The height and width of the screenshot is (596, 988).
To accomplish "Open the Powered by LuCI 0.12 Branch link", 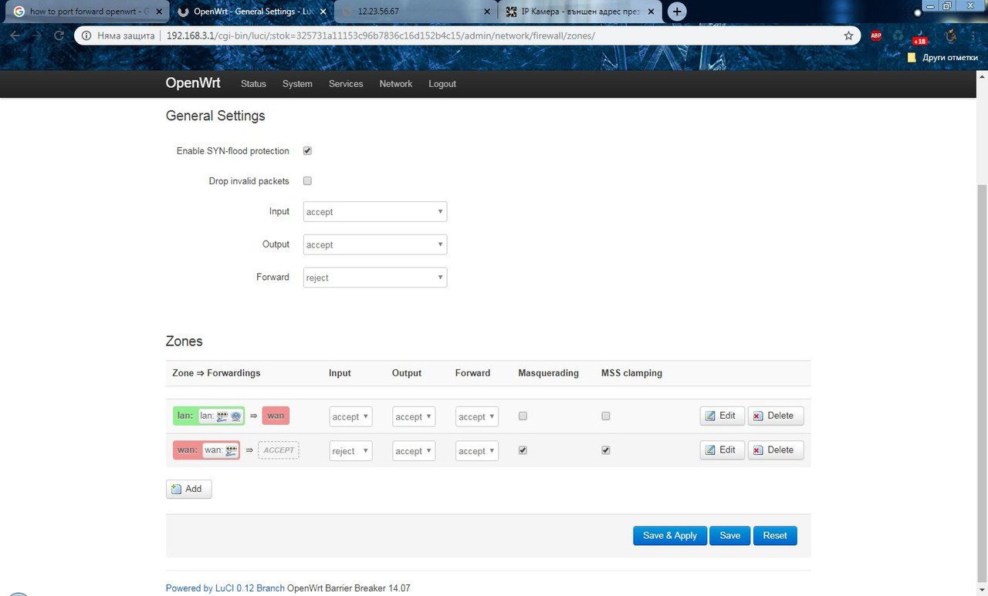I will (x=225, y=588).
